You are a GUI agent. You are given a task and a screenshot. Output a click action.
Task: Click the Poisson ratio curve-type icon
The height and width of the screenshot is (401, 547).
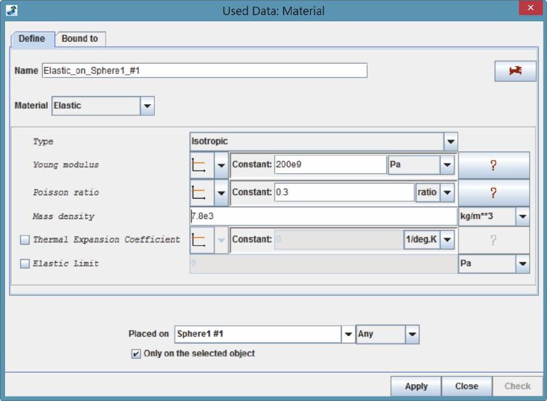coord(199,193)
